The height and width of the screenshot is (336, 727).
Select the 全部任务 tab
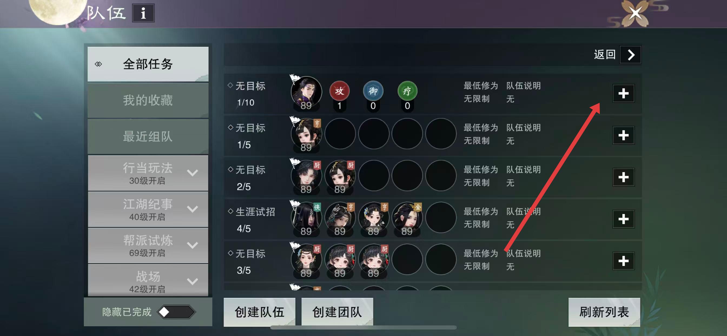coord(148,64)
